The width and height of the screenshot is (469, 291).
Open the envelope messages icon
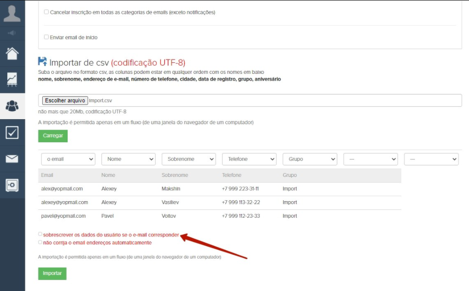[12, 159]
